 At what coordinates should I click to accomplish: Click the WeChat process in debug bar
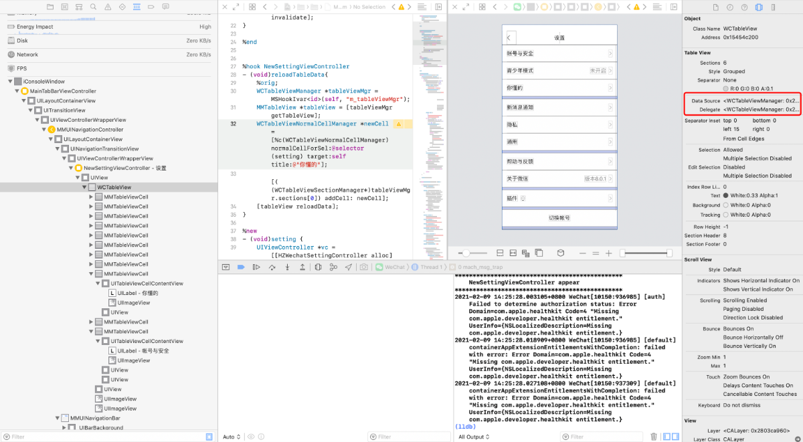point(390,267)
